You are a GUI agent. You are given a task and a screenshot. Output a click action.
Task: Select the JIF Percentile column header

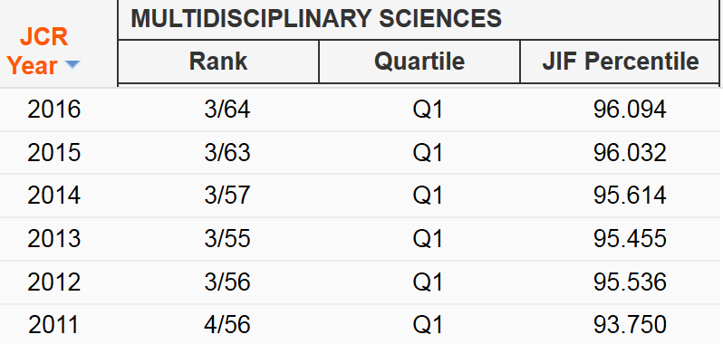point(620,62)
